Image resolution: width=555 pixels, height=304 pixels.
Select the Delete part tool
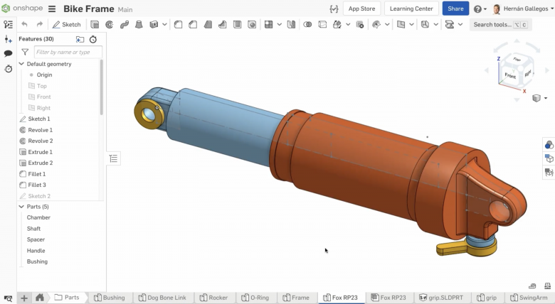[x=359, y=24]
